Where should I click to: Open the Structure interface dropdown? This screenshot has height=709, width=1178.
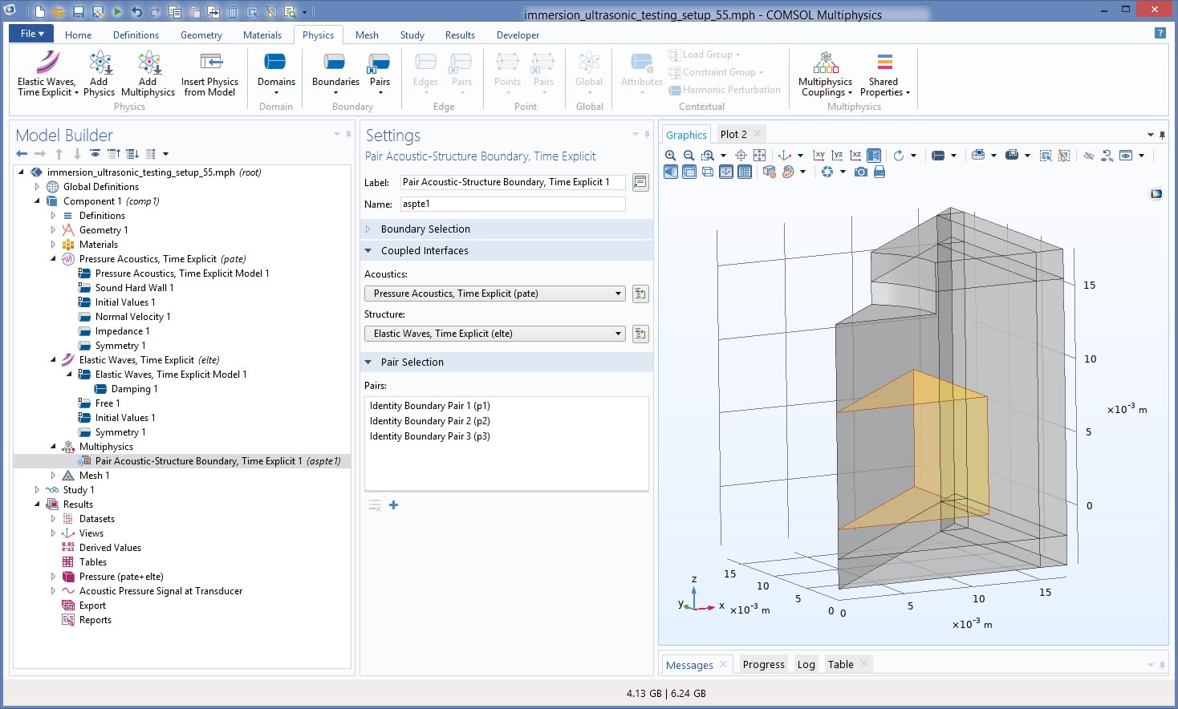tap(494, 334)
